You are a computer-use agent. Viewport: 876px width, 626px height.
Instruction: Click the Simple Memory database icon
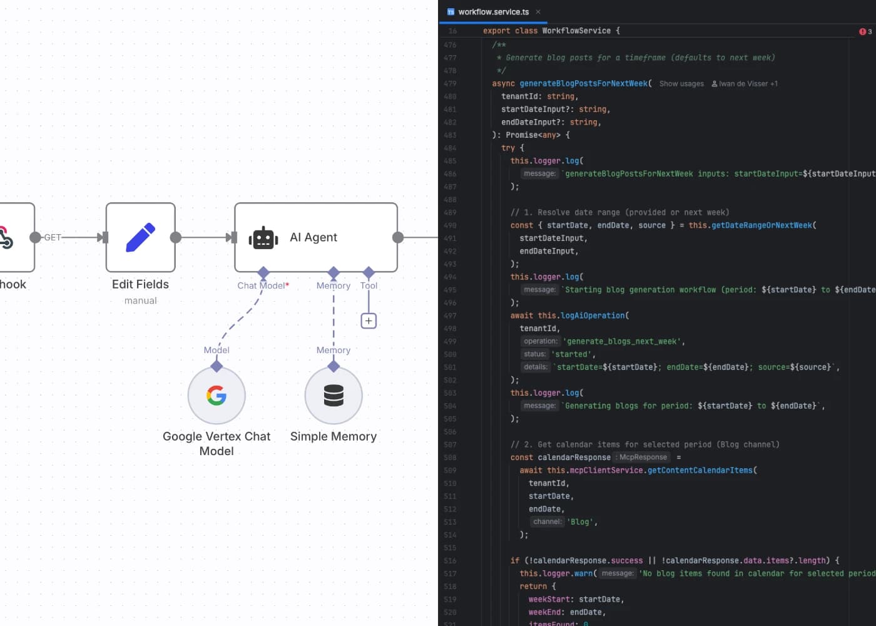333,395
